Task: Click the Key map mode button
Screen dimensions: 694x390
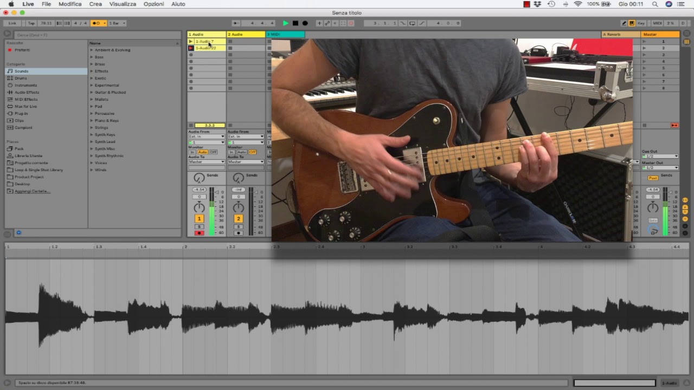Action: click(641, 23)
